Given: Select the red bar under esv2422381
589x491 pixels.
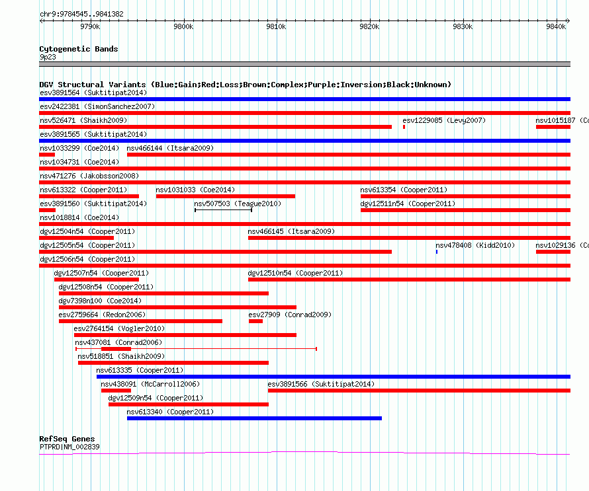Looking at the screenshot, I should pos(304,113).
